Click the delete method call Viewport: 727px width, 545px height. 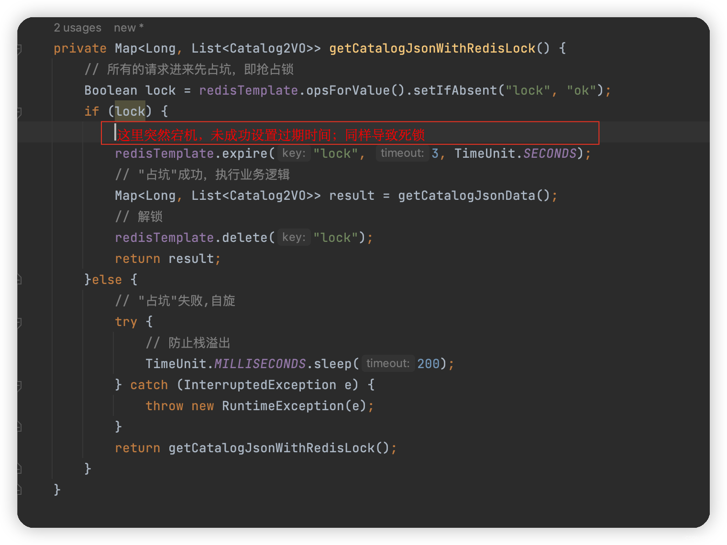(244, 238)
